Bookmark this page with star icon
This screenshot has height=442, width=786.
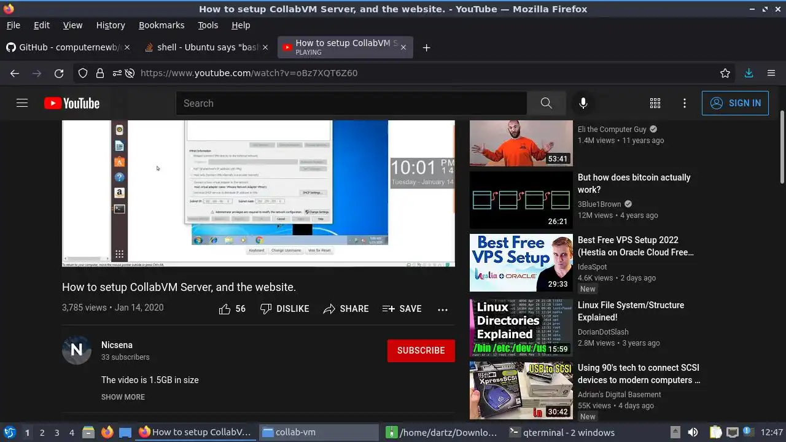tap(725, 73)
